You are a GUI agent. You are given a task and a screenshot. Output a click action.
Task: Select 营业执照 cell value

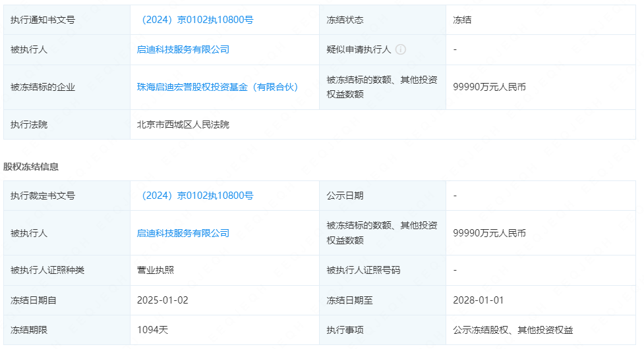tap(156, 270)
